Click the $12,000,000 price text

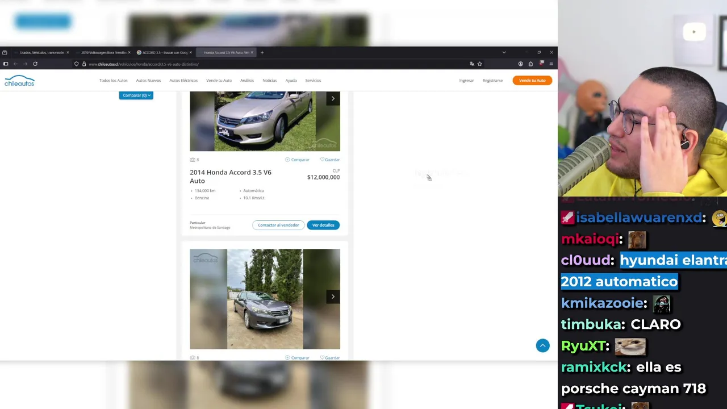click(x=323, y=177)
